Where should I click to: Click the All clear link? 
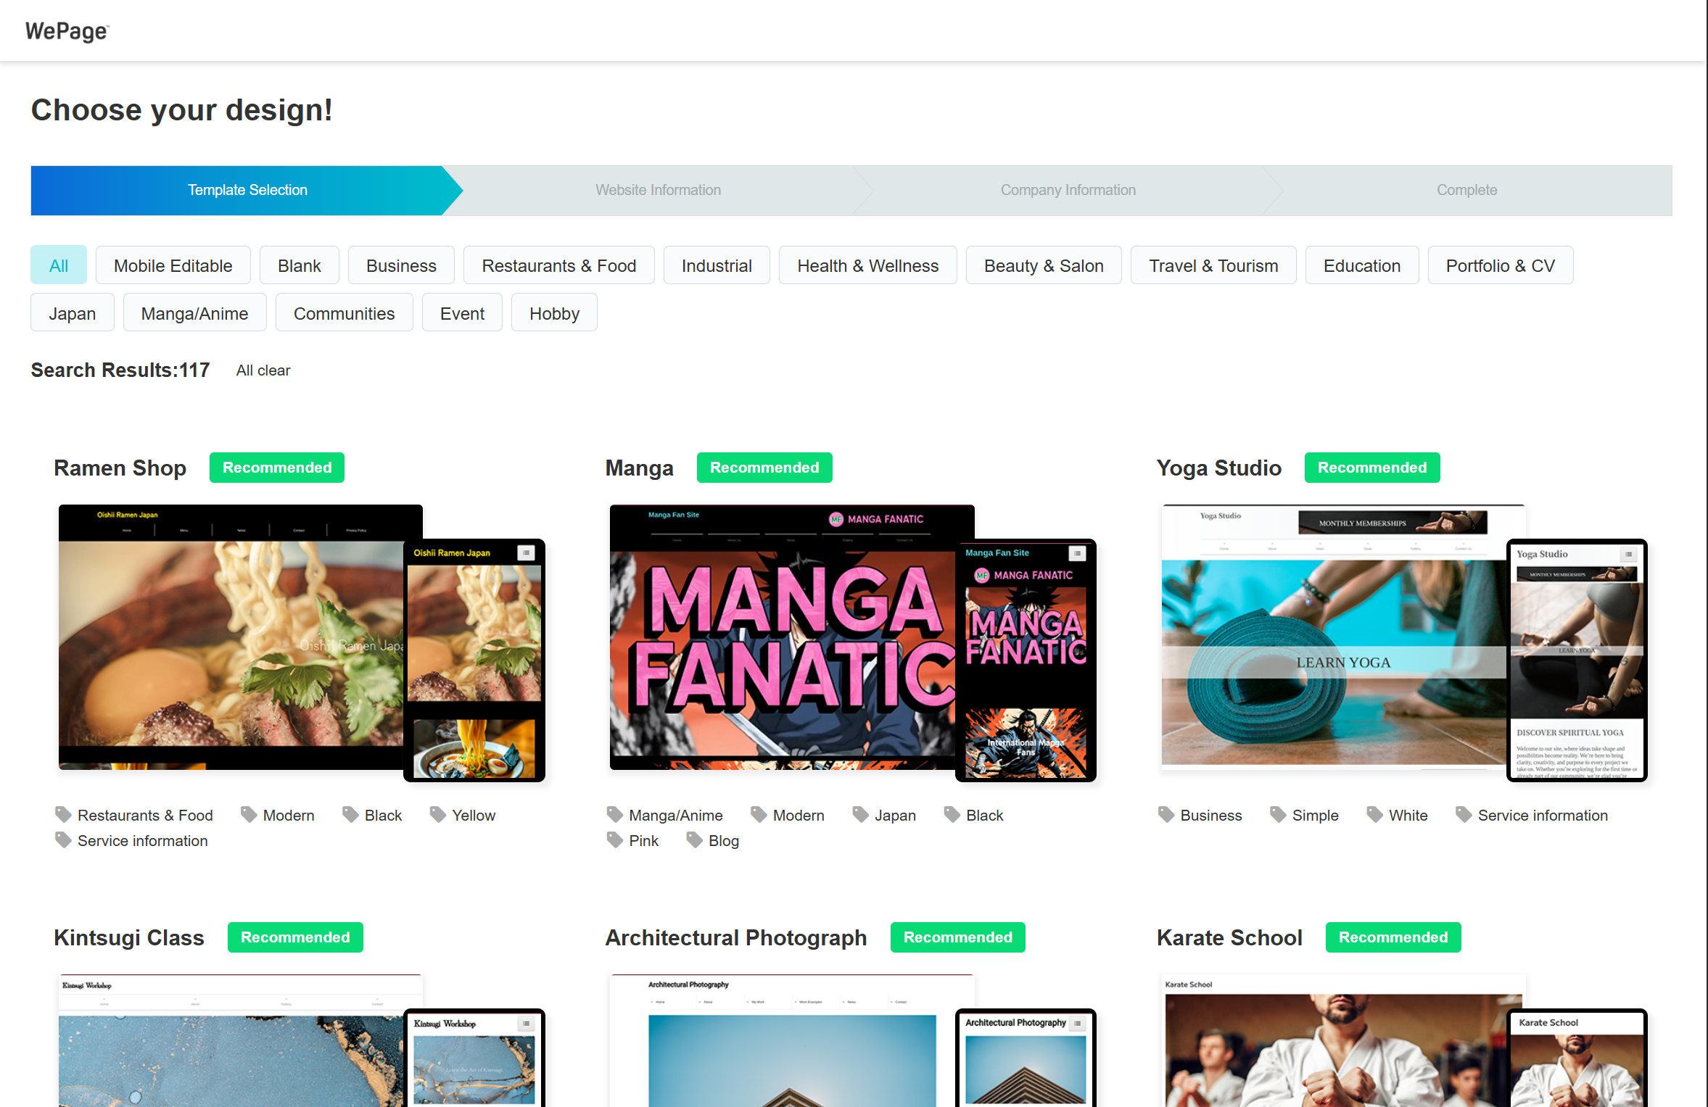[263, 370]
